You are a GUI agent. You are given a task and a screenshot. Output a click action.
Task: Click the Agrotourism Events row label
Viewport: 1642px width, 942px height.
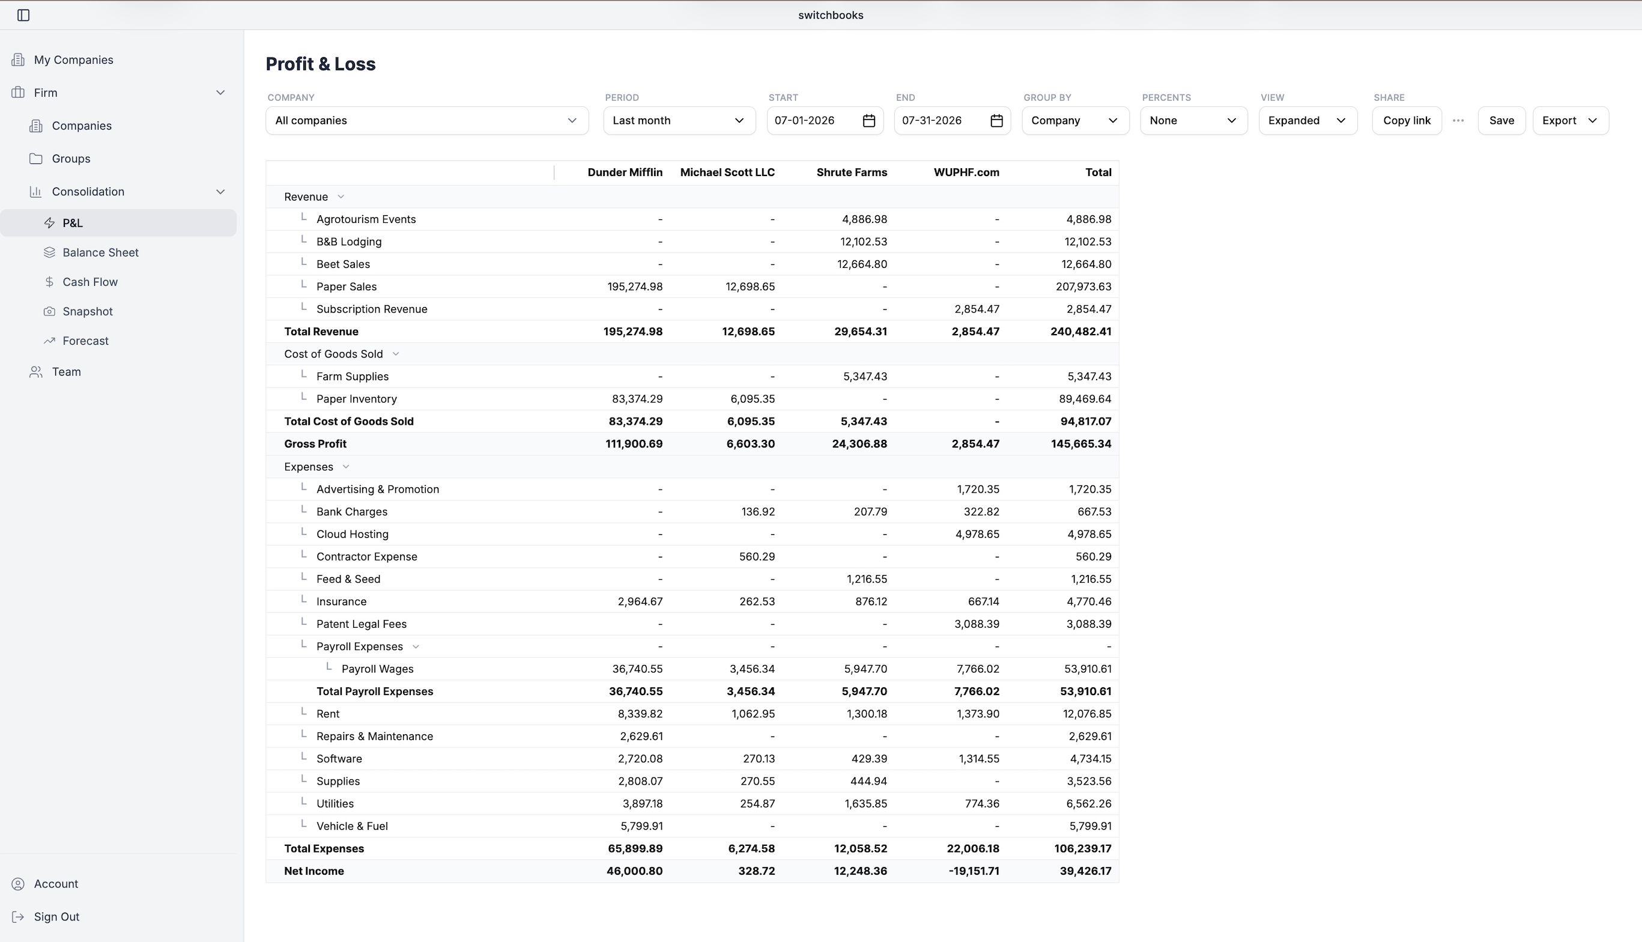point(366,219)
